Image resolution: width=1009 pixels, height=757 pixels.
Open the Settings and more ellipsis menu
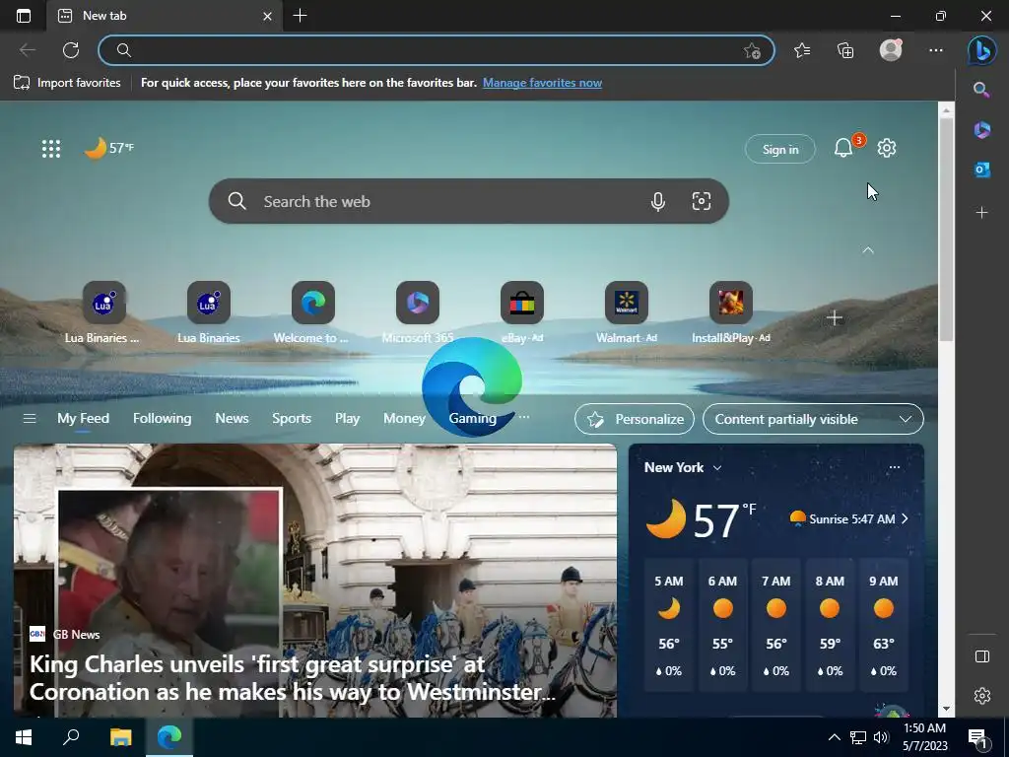coord(936,50)
